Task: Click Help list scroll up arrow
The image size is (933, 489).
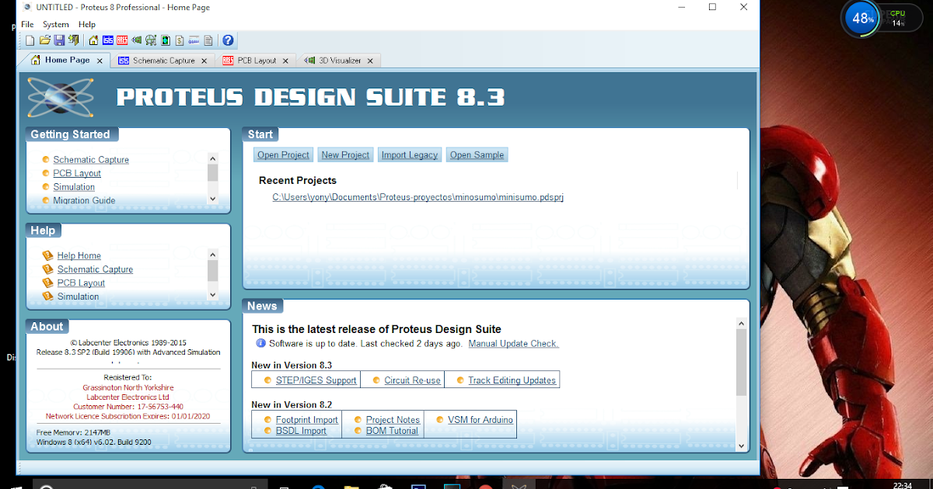Action: (x=213, y=255)
